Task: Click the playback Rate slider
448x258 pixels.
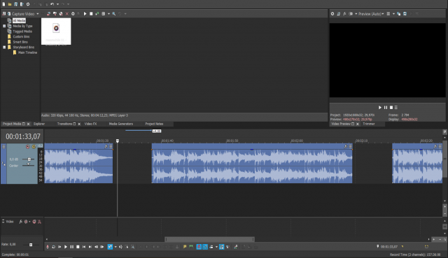Action: pyautogui.click(x=31, y=245)
